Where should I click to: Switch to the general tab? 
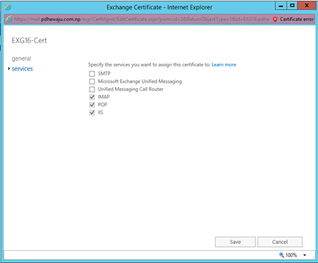pos(21,59)
